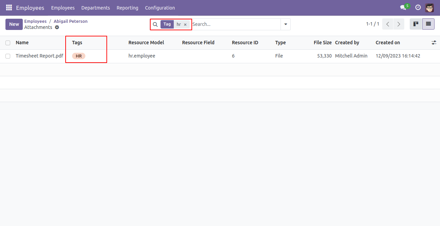Sort by Created by column header
This screenshot has width=440, height=226.
(347, 43)
